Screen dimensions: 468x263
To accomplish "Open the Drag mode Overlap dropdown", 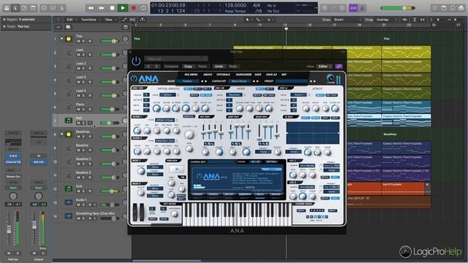I will [x=387, y=20].
